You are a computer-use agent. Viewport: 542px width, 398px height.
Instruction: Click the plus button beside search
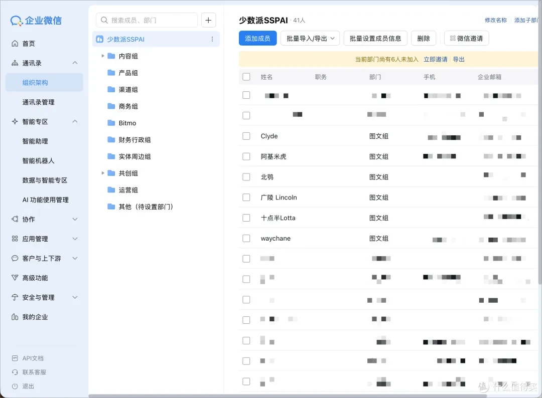coord(208,21)
